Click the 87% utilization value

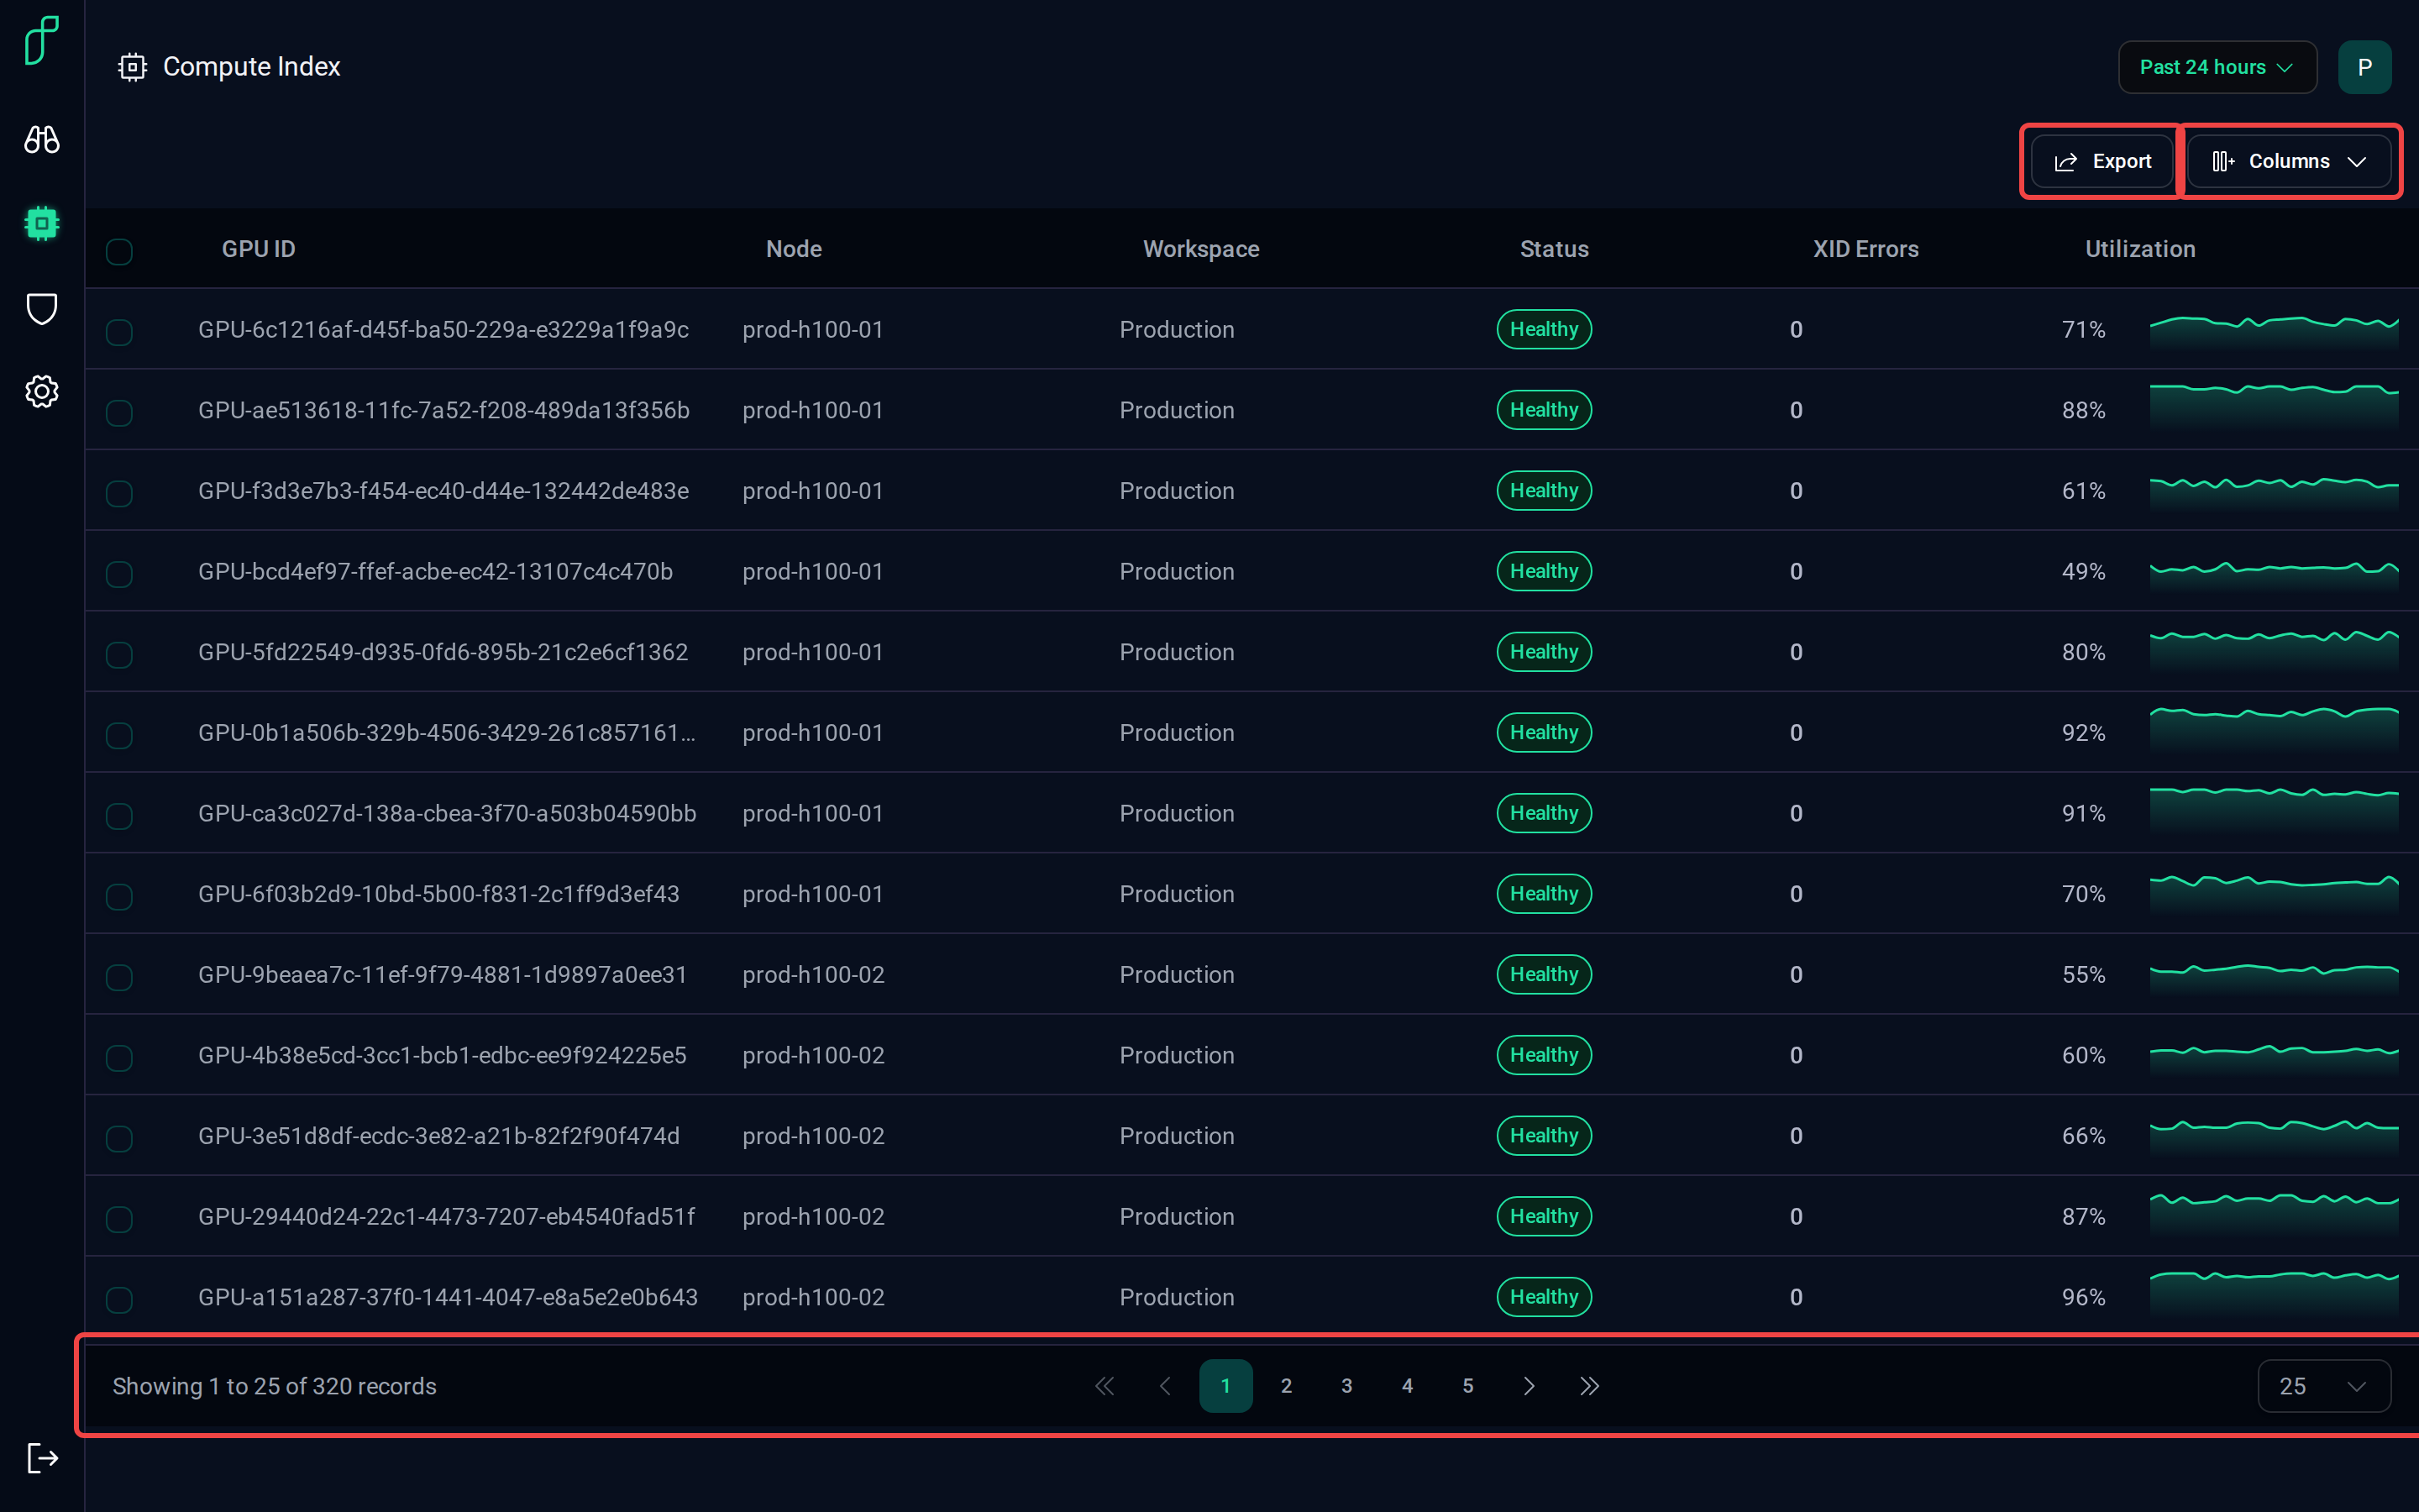2084,1217
